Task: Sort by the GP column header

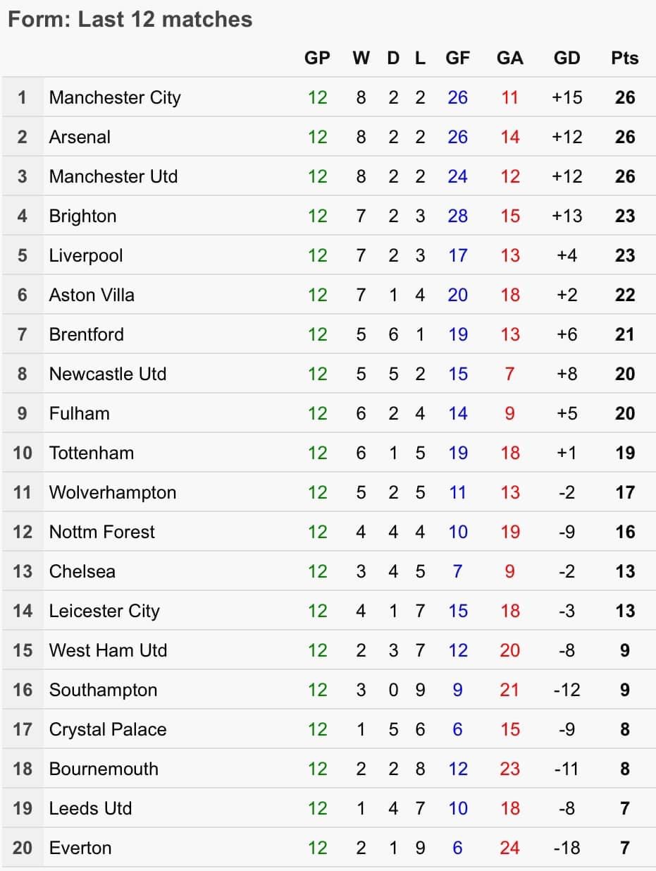Action: click(317, 59)
